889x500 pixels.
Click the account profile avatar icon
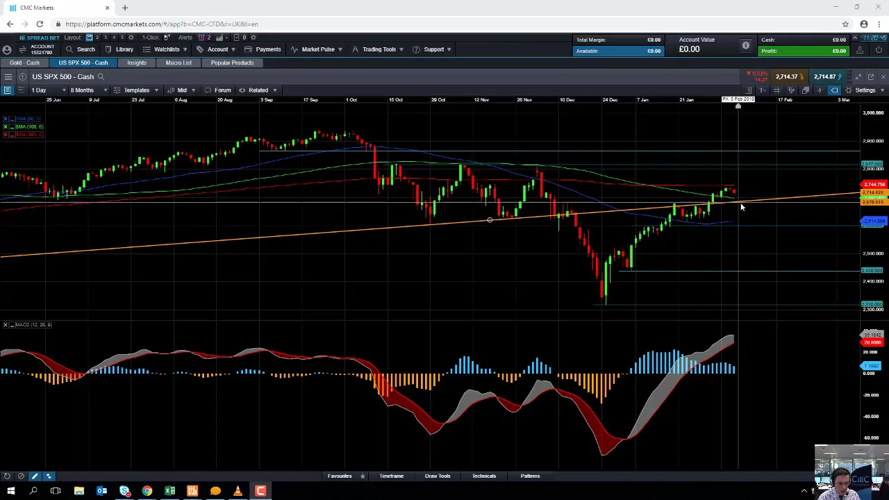point(7,49)
